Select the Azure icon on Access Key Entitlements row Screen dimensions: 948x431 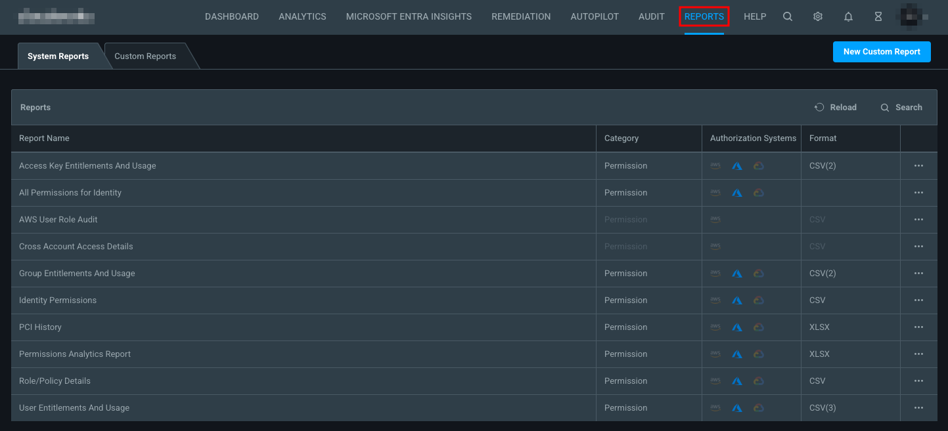pos(737,165)
